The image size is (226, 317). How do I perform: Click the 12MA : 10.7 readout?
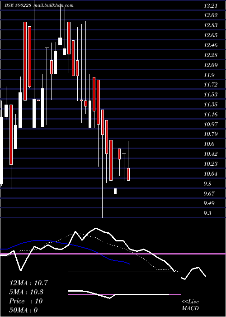point(28,283)
